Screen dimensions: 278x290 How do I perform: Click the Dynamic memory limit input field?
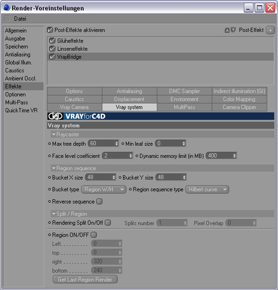pos(221,156)
